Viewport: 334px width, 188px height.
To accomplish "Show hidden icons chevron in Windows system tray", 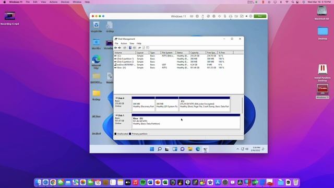I will [x=238, y=149].
